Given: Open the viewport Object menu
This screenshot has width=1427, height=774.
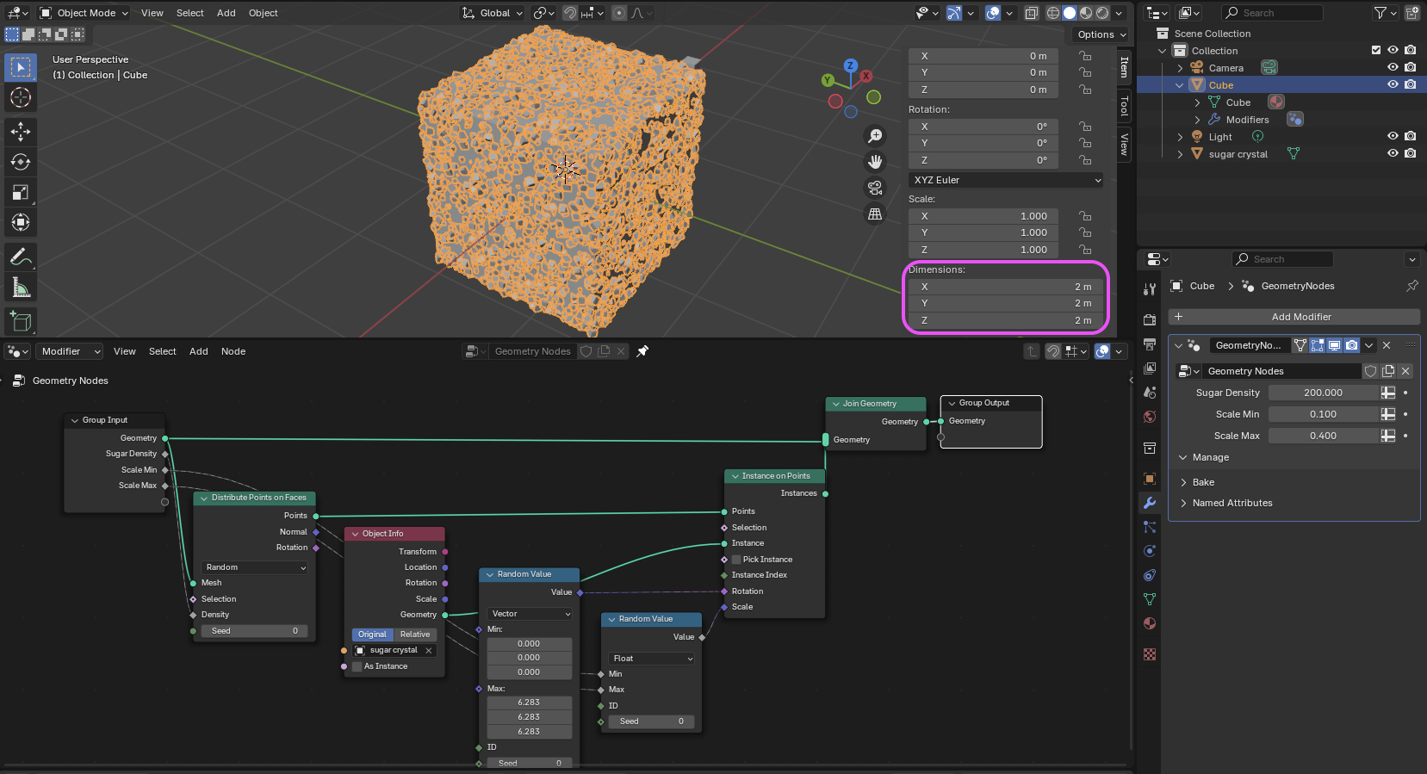Looking at the screenshot, I should pyautogui.click(x=263, y=13).
